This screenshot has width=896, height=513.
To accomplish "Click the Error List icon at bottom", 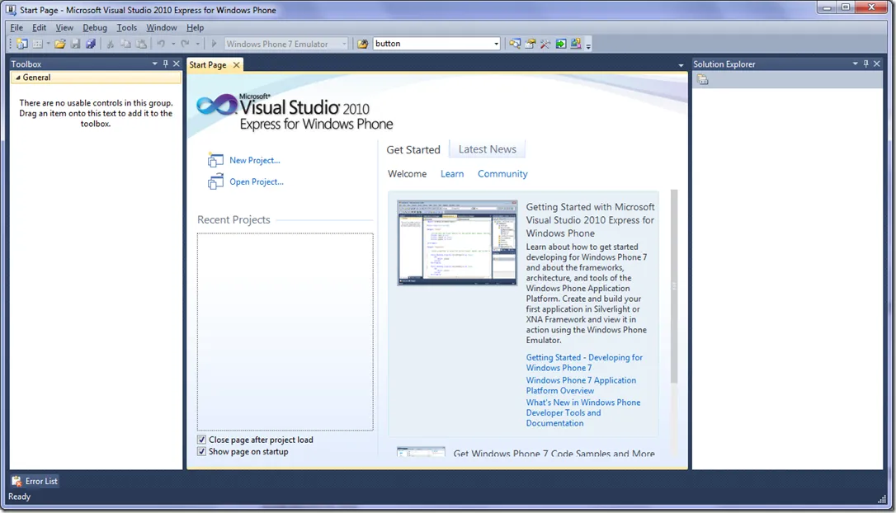I will [17, 481].
